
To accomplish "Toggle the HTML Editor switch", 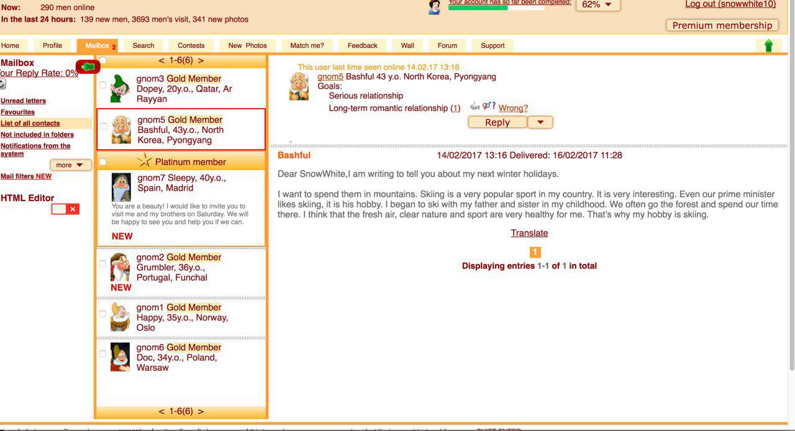I will pyautogui.click(x=65, y=209).
